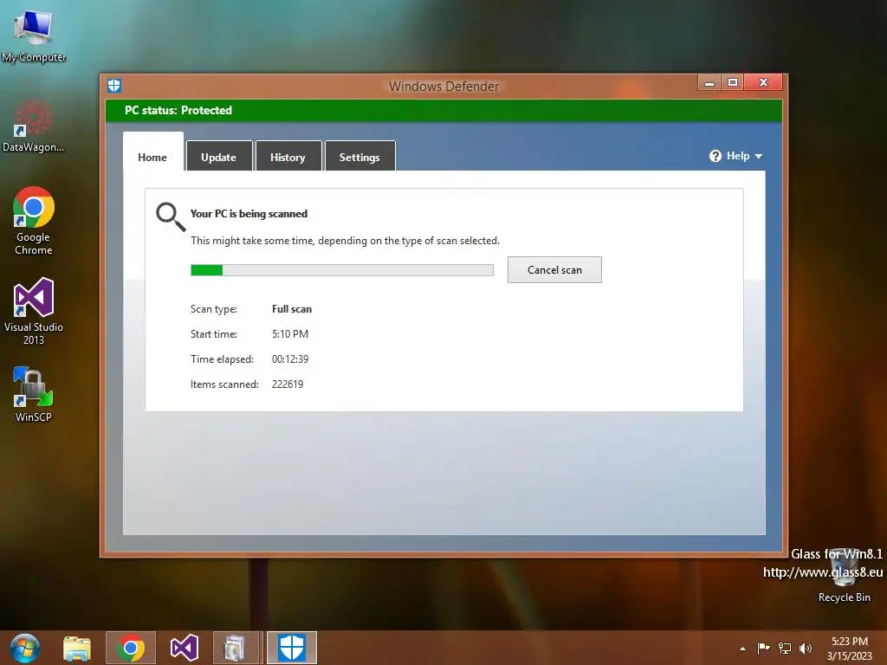Open Visual Studio 2013 desktop shortcut

point(34,311)
